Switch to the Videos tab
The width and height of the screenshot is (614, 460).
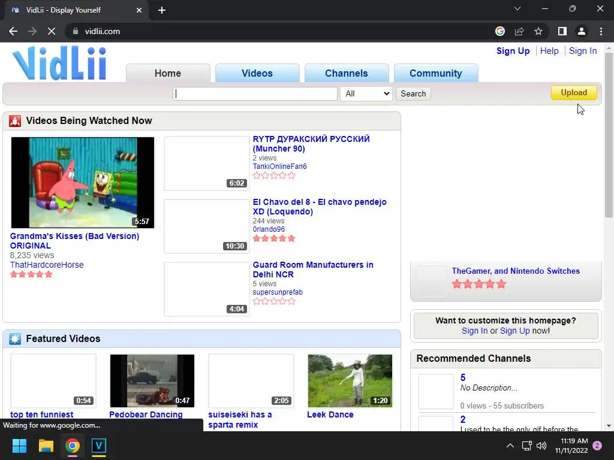257,73
